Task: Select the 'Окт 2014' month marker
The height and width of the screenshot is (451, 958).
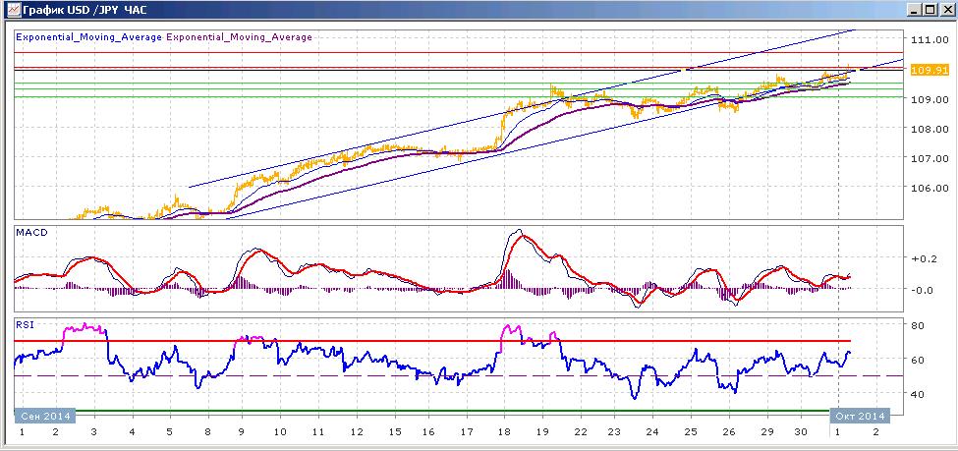Action: click(859, 417)
